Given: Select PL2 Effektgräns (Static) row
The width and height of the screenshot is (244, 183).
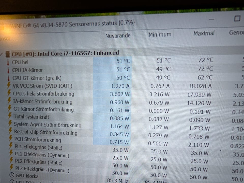Looking at the screenshot, I should point(122,166).
